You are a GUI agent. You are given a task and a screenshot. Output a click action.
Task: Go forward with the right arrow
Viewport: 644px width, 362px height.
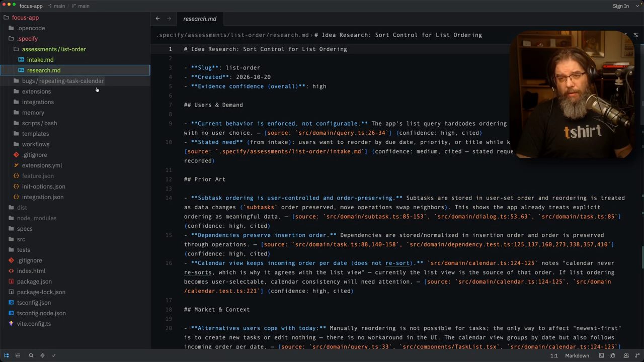click(x=169, y=19)
